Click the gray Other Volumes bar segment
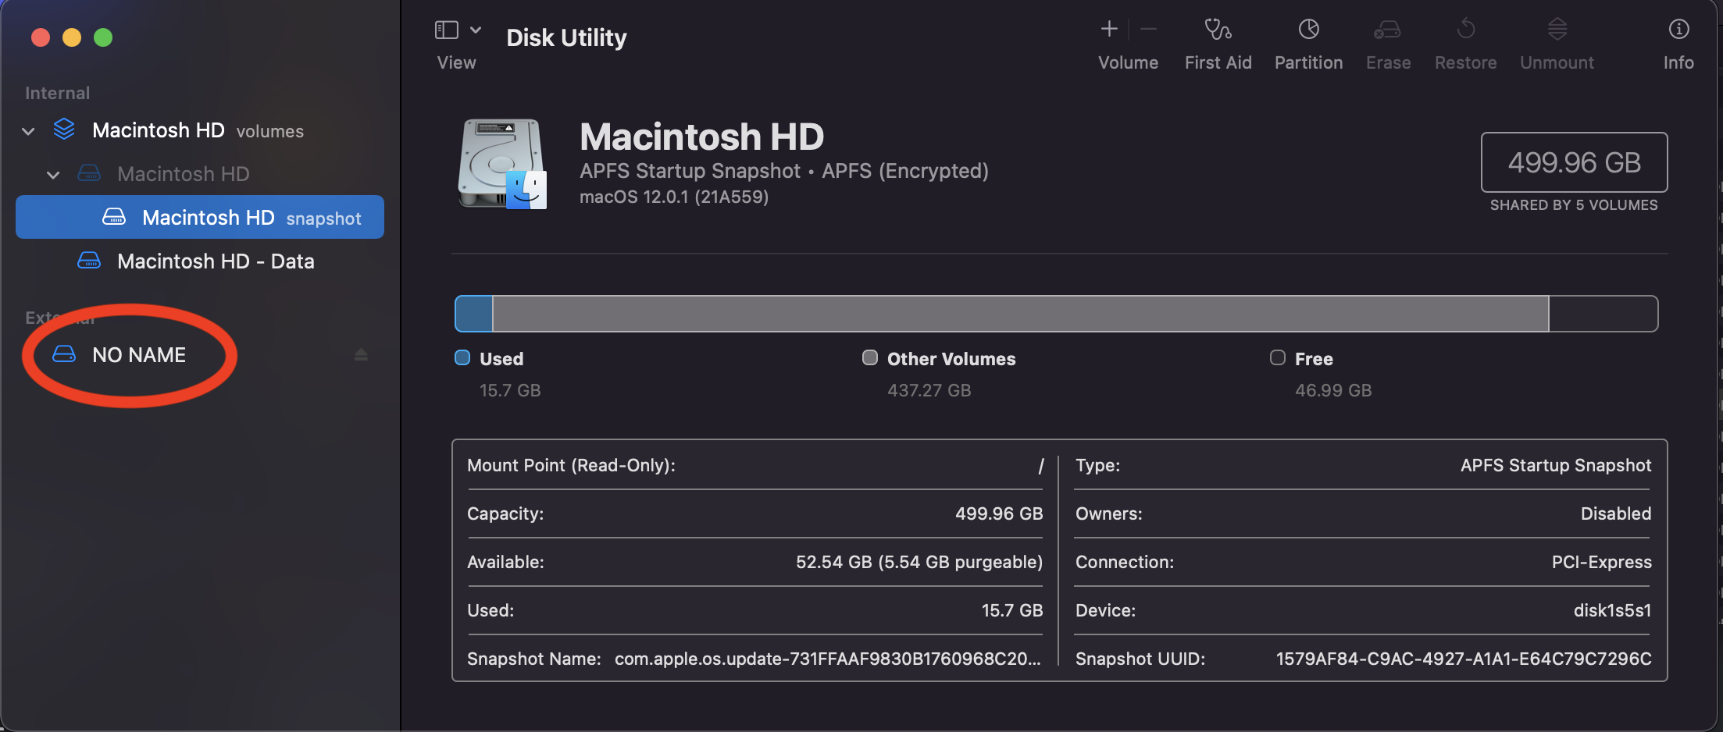Image resolution: width=1723 pixels, height=732 pixels. point(1020,314)
